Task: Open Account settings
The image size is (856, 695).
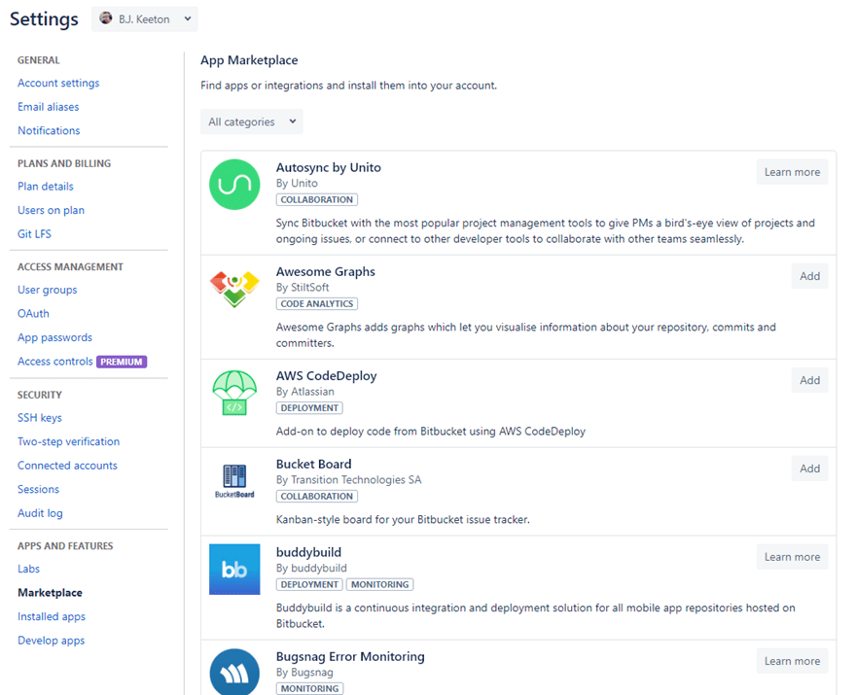Action: click(x=57, y=83)
